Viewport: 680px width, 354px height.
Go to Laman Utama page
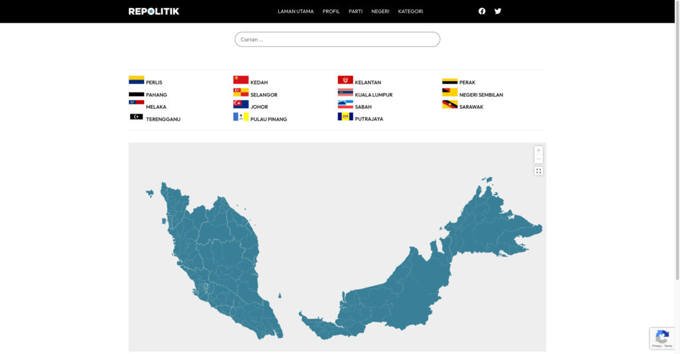[296, 11]
